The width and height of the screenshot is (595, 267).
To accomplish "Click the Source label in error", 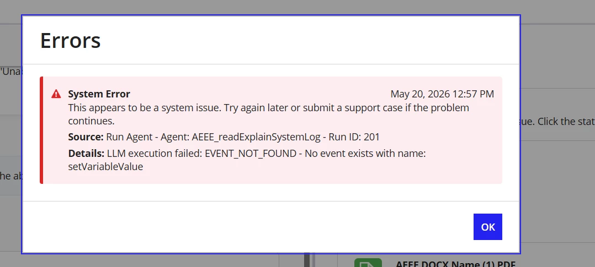I will 86,137.
